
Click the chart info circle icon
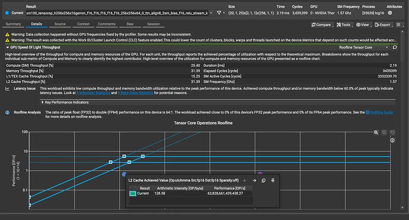392,141
